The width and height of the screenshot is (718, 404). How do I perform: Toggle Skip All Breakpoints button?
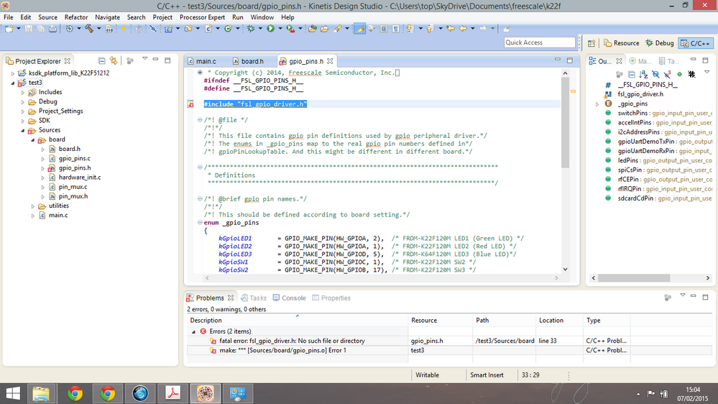(x=153, y=29)
